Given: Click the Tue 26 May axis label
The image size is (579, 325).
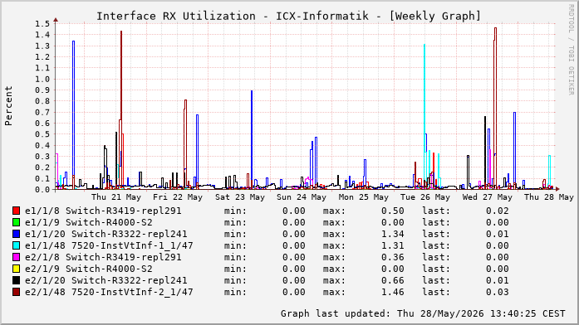Looking at the screenshot, I should [425, 197].
